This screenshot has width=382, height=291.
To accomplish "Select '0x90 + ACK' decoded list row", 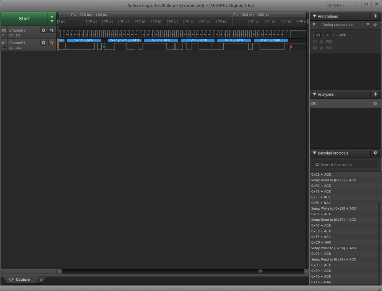I will [x=344, y=270].
